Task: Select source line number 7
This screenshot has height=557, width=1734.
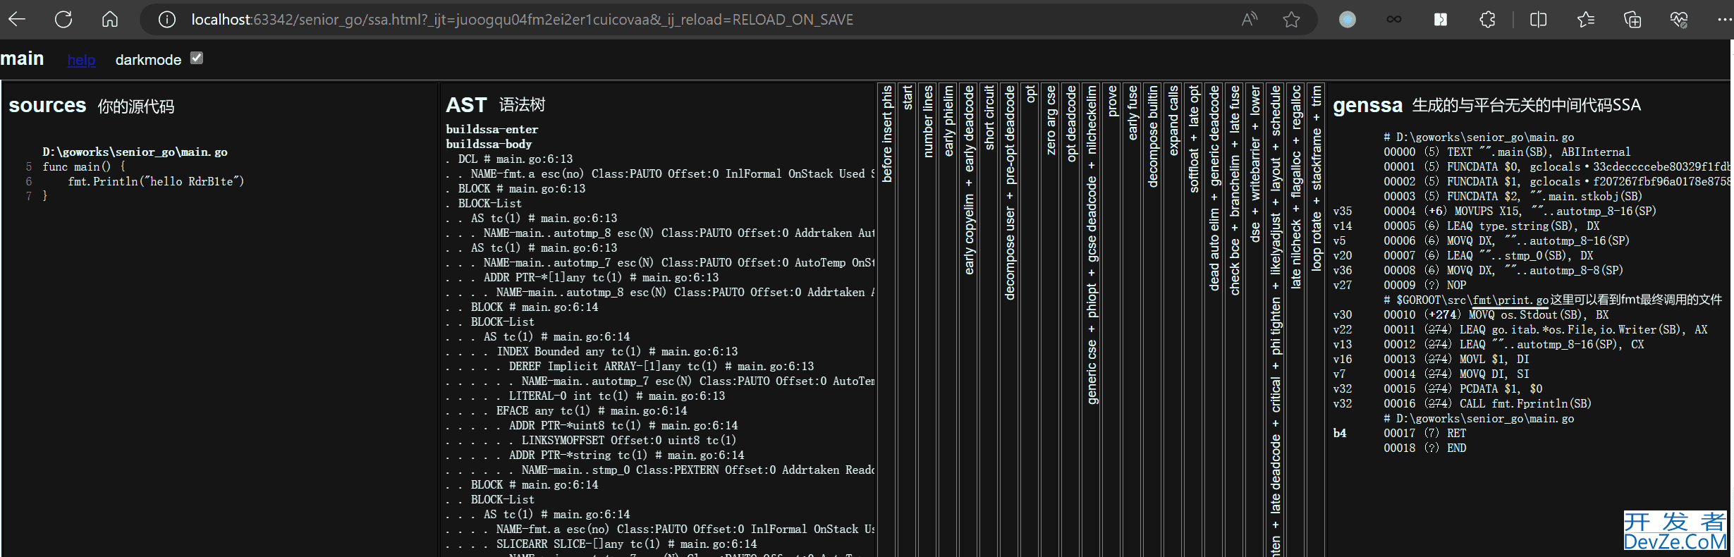Action: 29,196
